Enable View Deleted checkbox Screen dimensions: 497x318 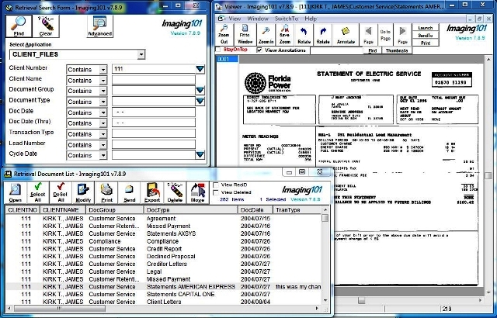point(216,192)
